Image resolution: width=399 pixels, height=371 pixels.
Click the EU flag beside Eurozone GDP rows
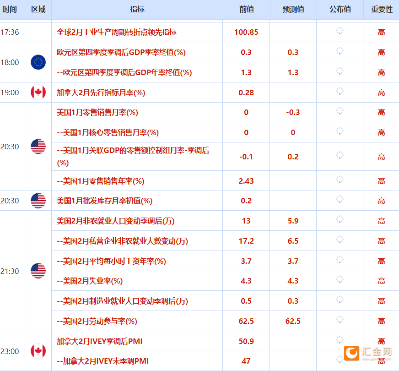pyautogui.click(x=38, y=62)
